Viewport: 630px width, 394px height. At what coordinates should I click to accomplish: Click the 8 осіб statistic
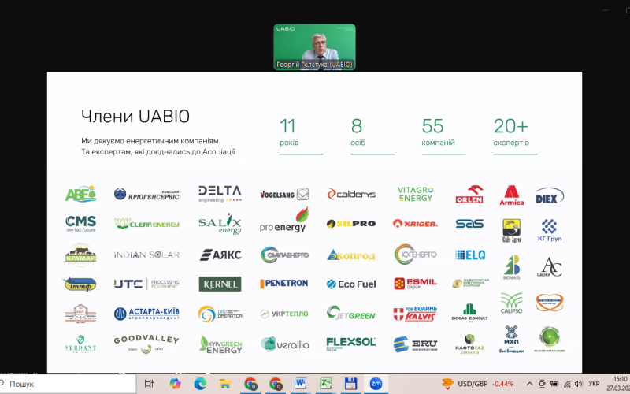(x=372, y=136)
